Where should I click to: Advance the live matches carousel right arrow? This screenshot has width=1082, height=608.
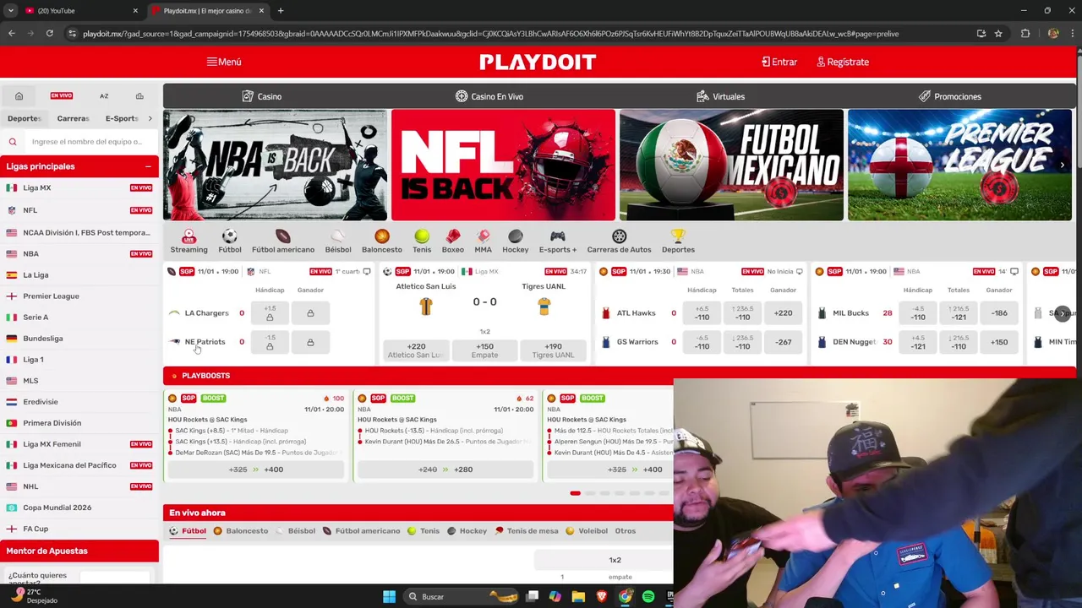1063,313
